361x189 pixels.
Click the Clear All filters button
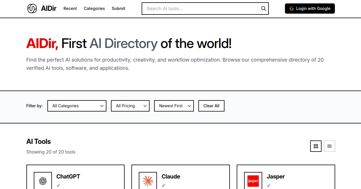coord(211,106)
